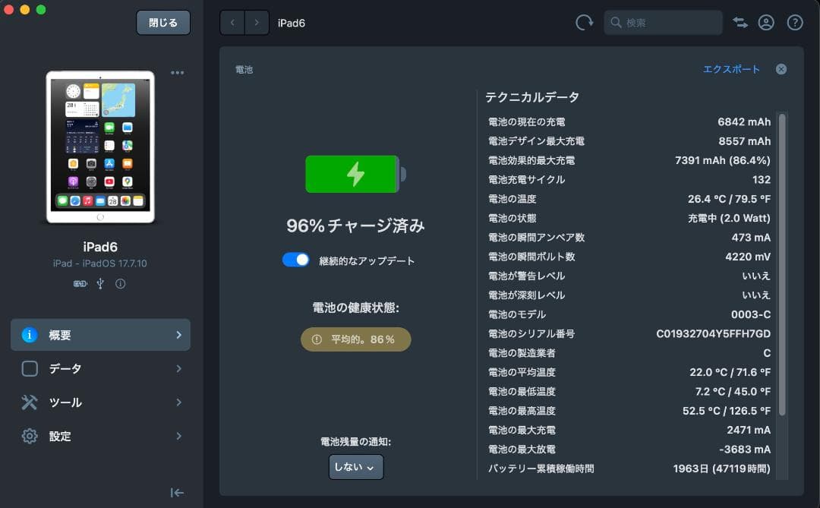Image resolution: width=820 pixels, height=508 pixels.
Task: Open the help question mark icon
Action: pyautogui.click(x=795, y=23)
